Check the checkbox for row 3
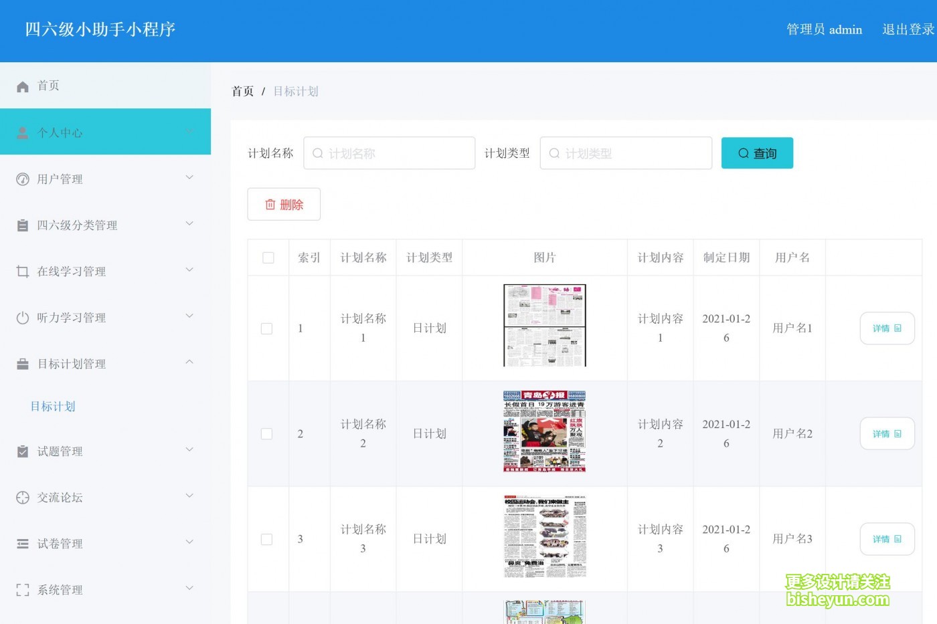 tap(266, 539)
